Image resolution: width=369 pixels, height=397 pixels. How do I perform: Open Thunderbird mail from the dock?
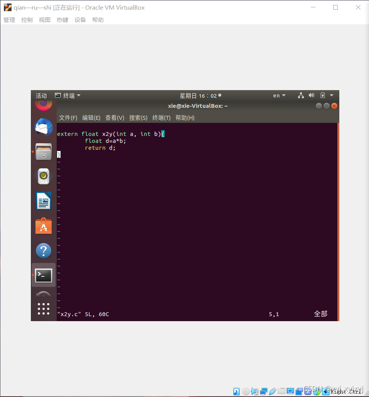pyautogui.click(x=43, y=127)
